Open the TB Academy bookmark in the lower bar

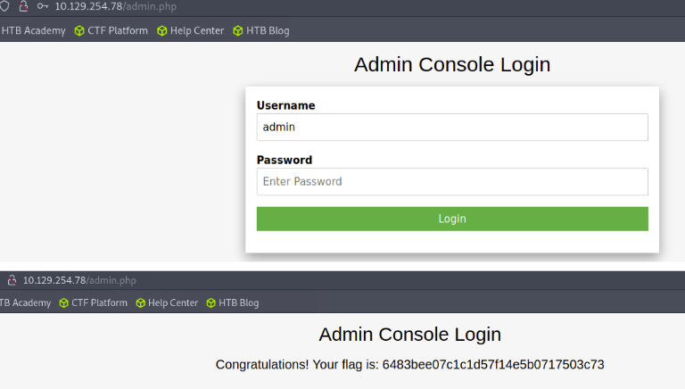(x=25, y=302)
